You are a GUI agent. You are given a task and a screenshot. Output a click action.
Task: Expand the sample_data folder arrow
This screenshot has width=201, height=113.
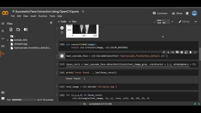coord(8,40)
